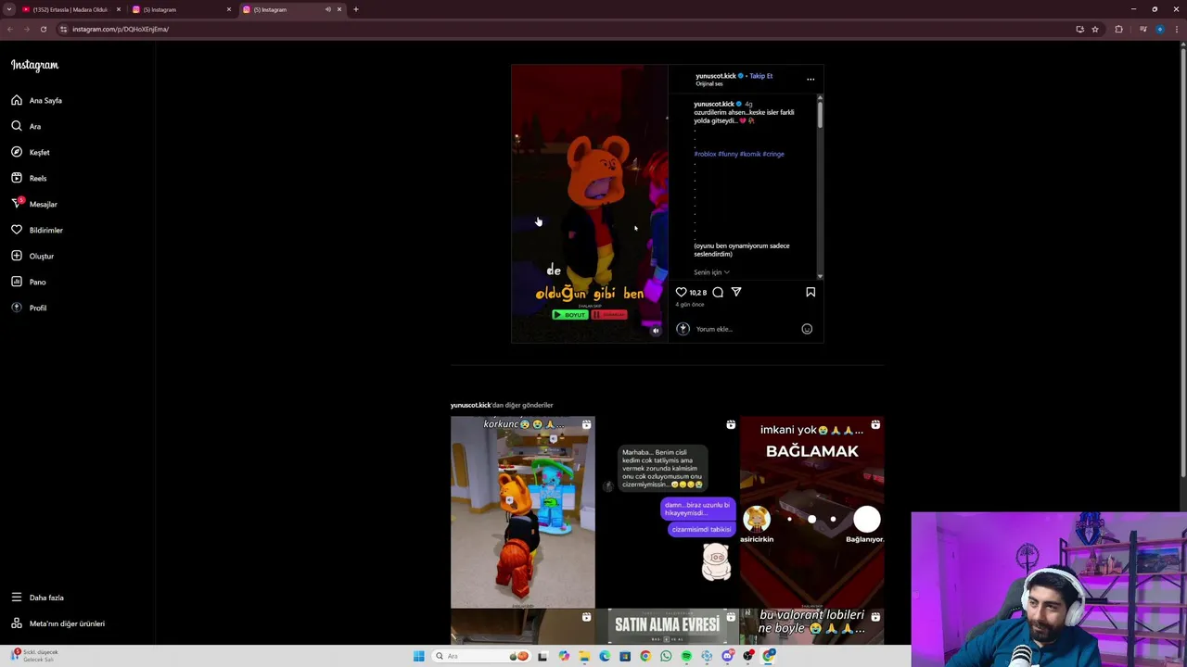Open Spotify from the taskbar
This screenshot has width=1187, height=667.
click(x=686, y=656)
